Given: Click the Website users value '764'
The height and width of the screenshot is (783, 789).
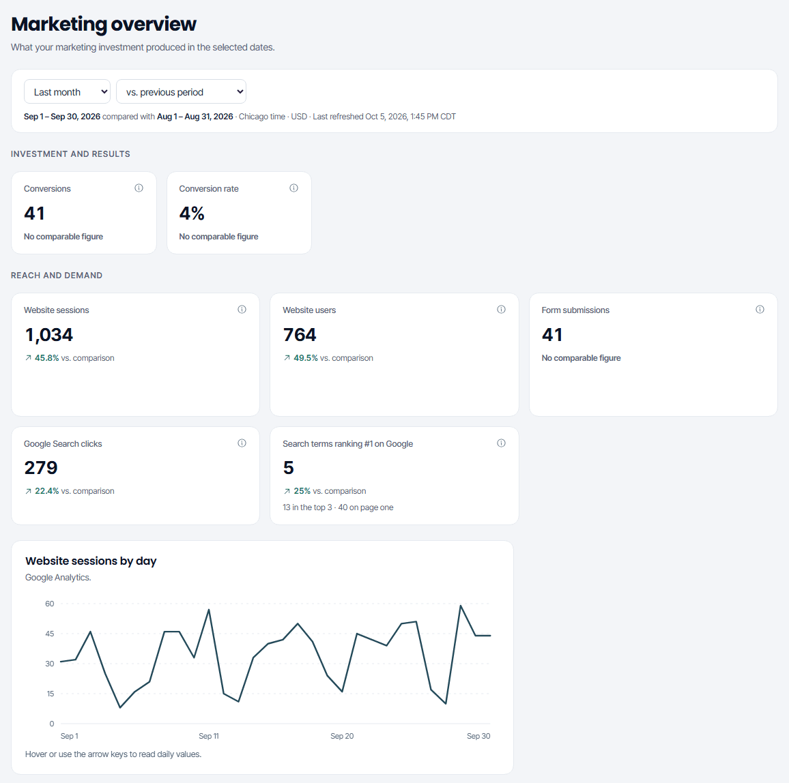Looking at the screenshot, I should (300, 334).
